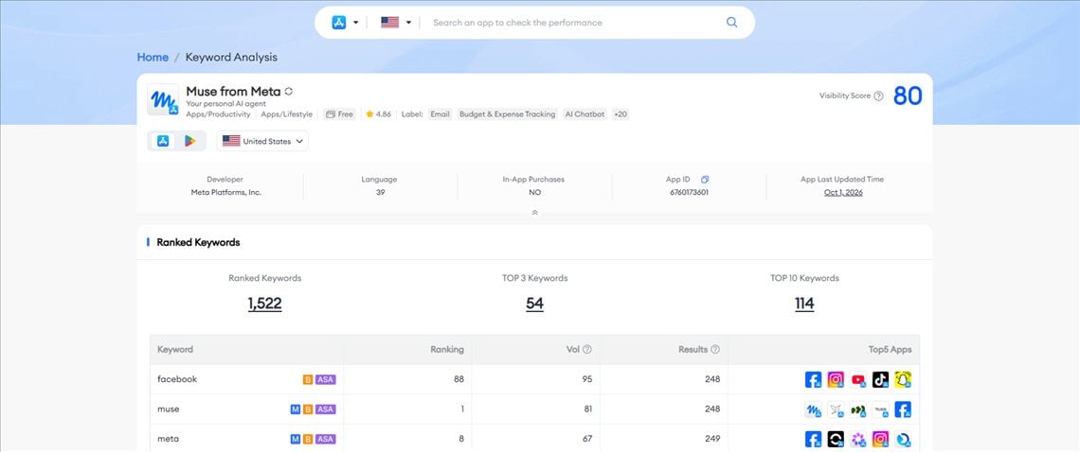1080x452 pixels.
Task: Click the ASA badge in facebook row
Action: [325, 380]
